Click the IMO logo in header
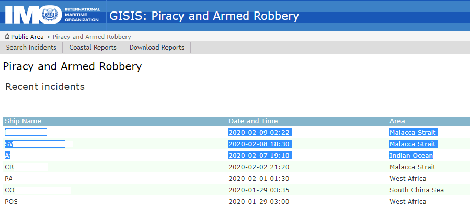This screenshot has height=207, width=470. (53, 16)
